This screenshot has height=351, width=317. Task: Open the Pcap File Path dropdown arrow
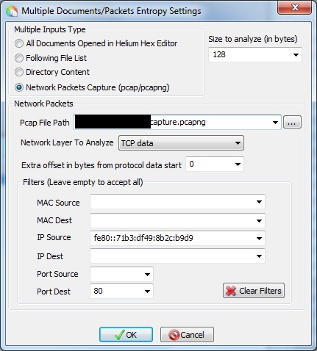coord(275,123)
